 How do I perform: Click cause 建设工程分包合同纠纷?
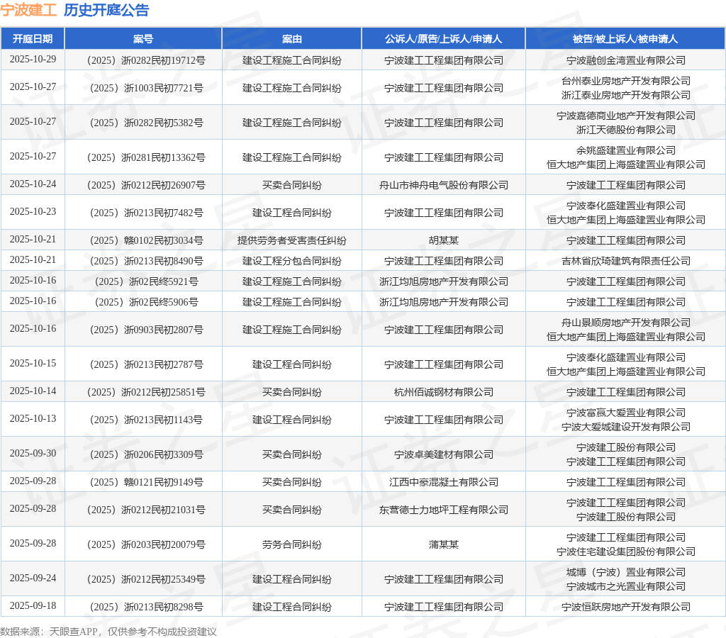[291, 261]
